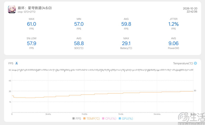205x125 pixels.
Task: Select the AVG FPS value 59.8
Action: coord(126,24)
